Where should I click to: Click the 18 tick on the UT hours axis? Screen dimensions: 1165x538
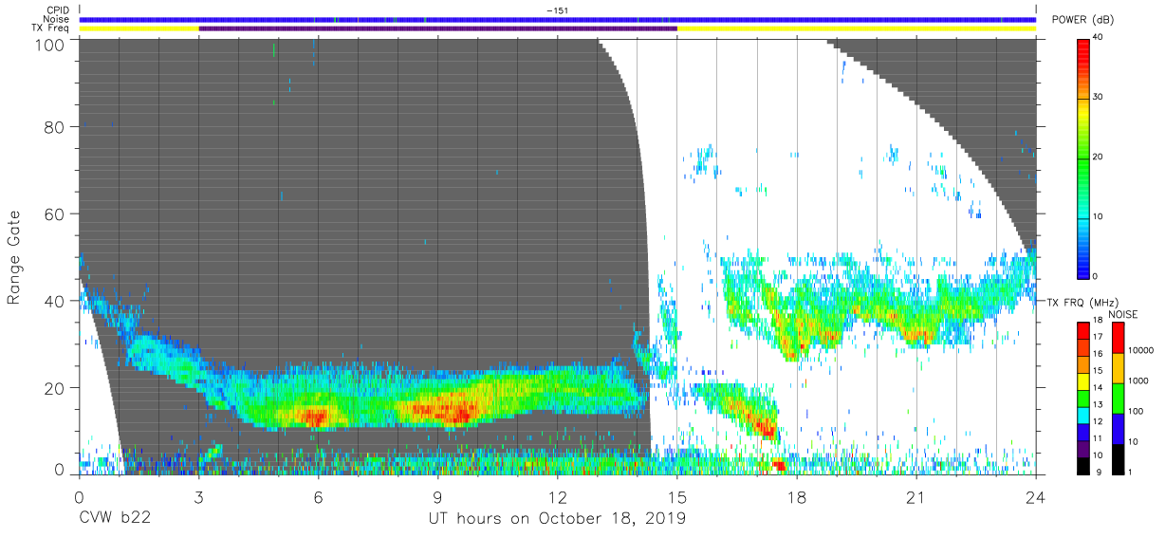pyautogui.click(x=797, y=497)
